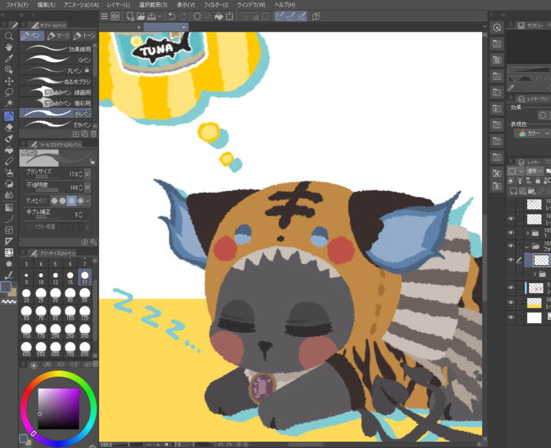
Task: Click the redo arrow in command bar
Action: 183,16
